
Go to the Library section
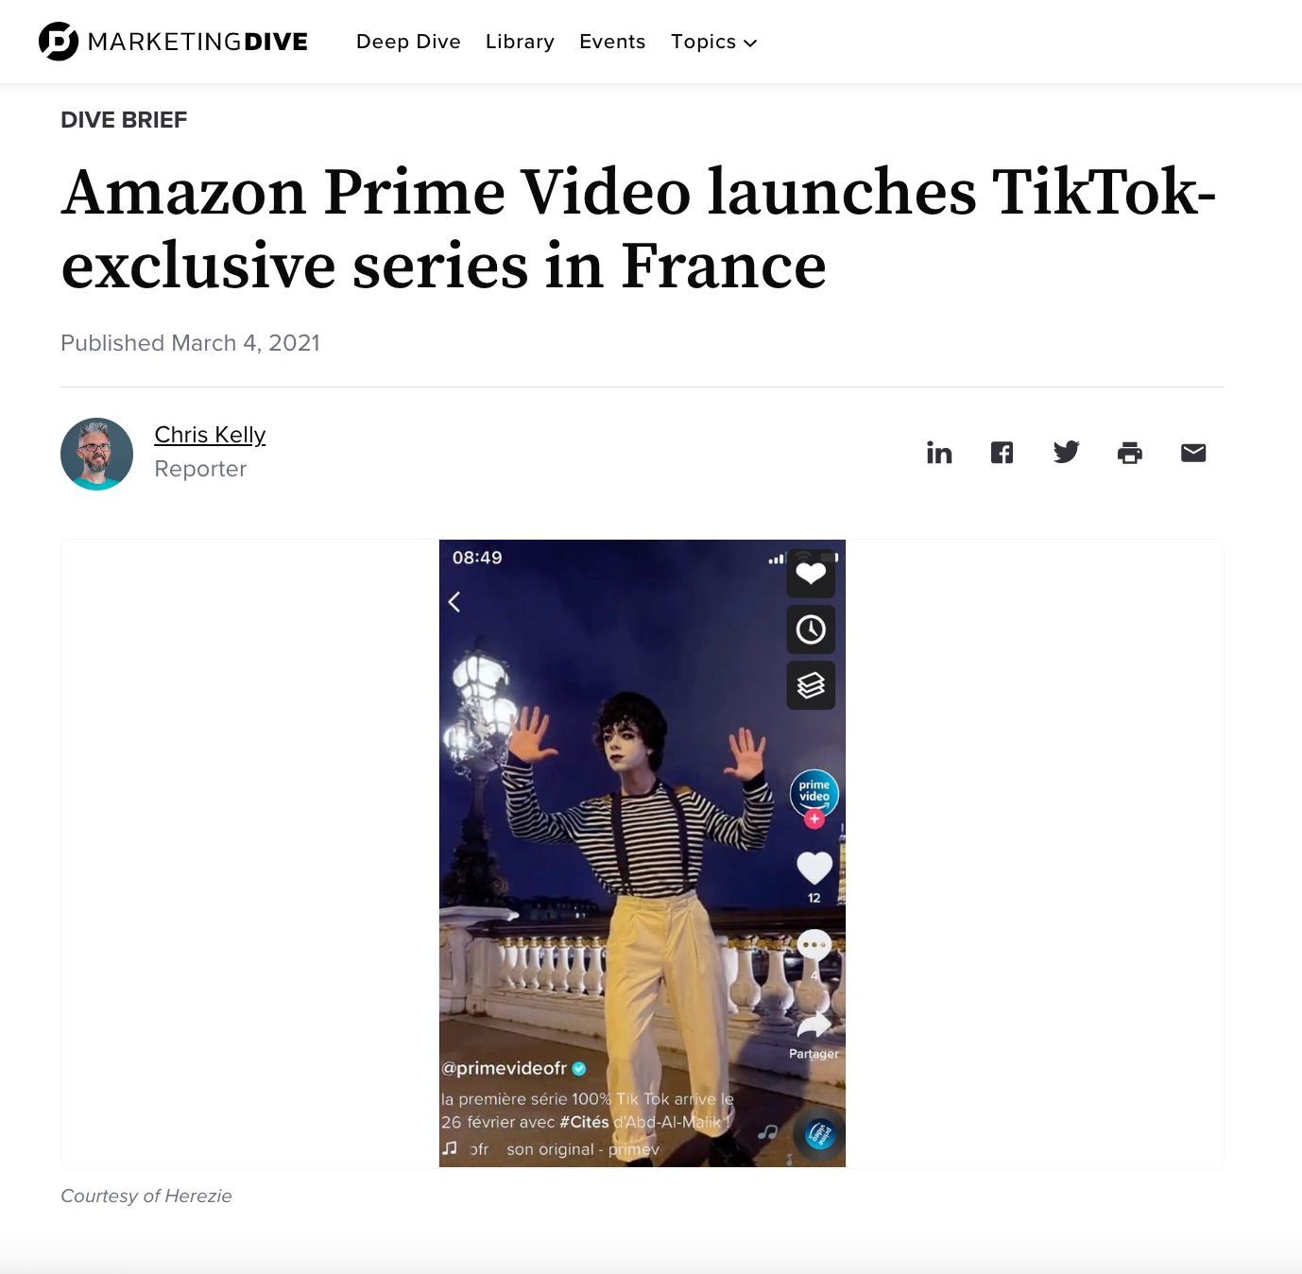[520, 42]
